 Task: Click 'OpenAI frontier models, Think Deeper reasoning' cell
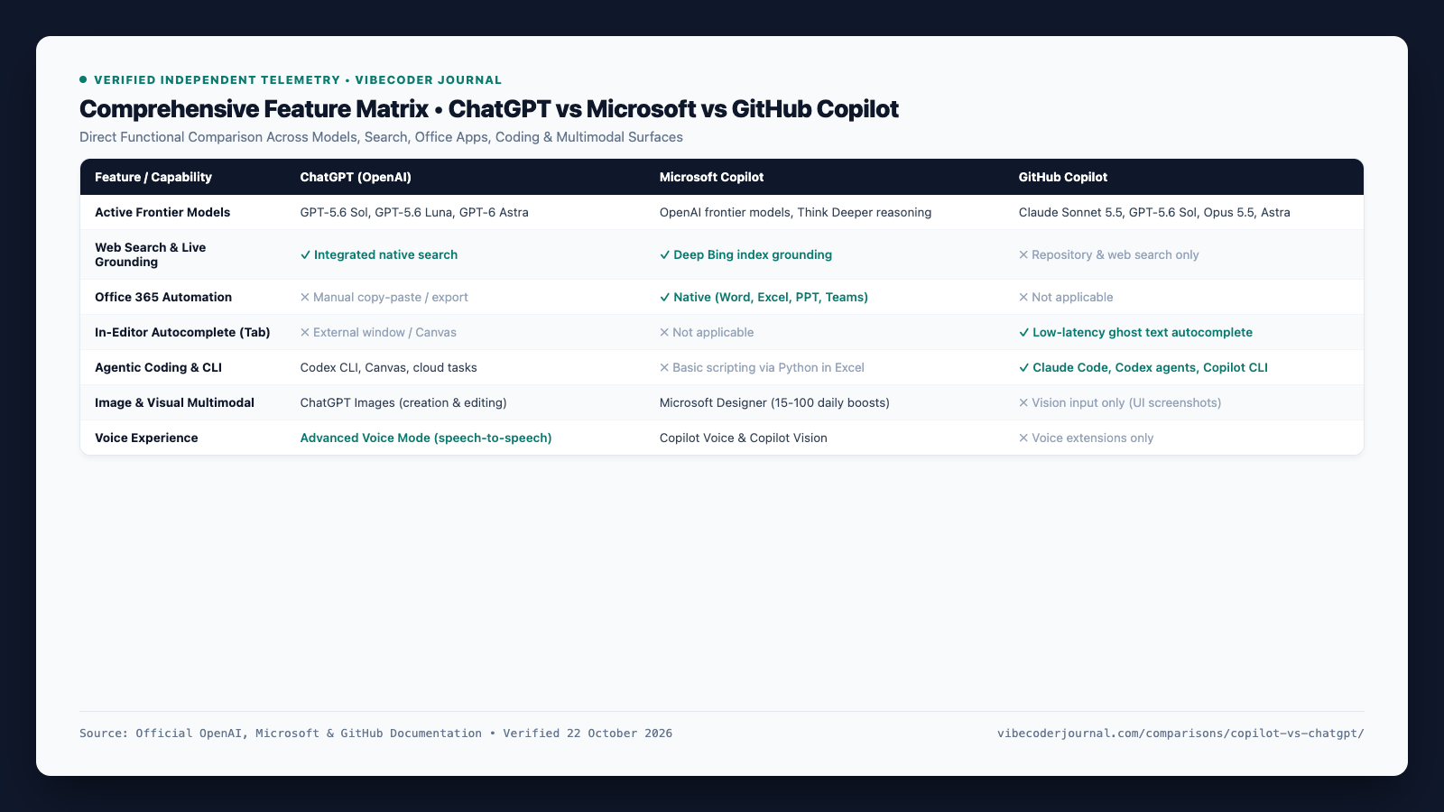(795, 212)
